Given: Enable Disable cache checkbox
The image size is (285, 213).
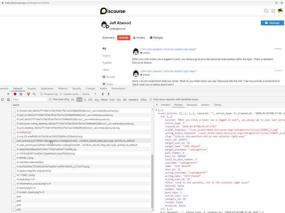Looking at the screenshot, I should [61, 94].
